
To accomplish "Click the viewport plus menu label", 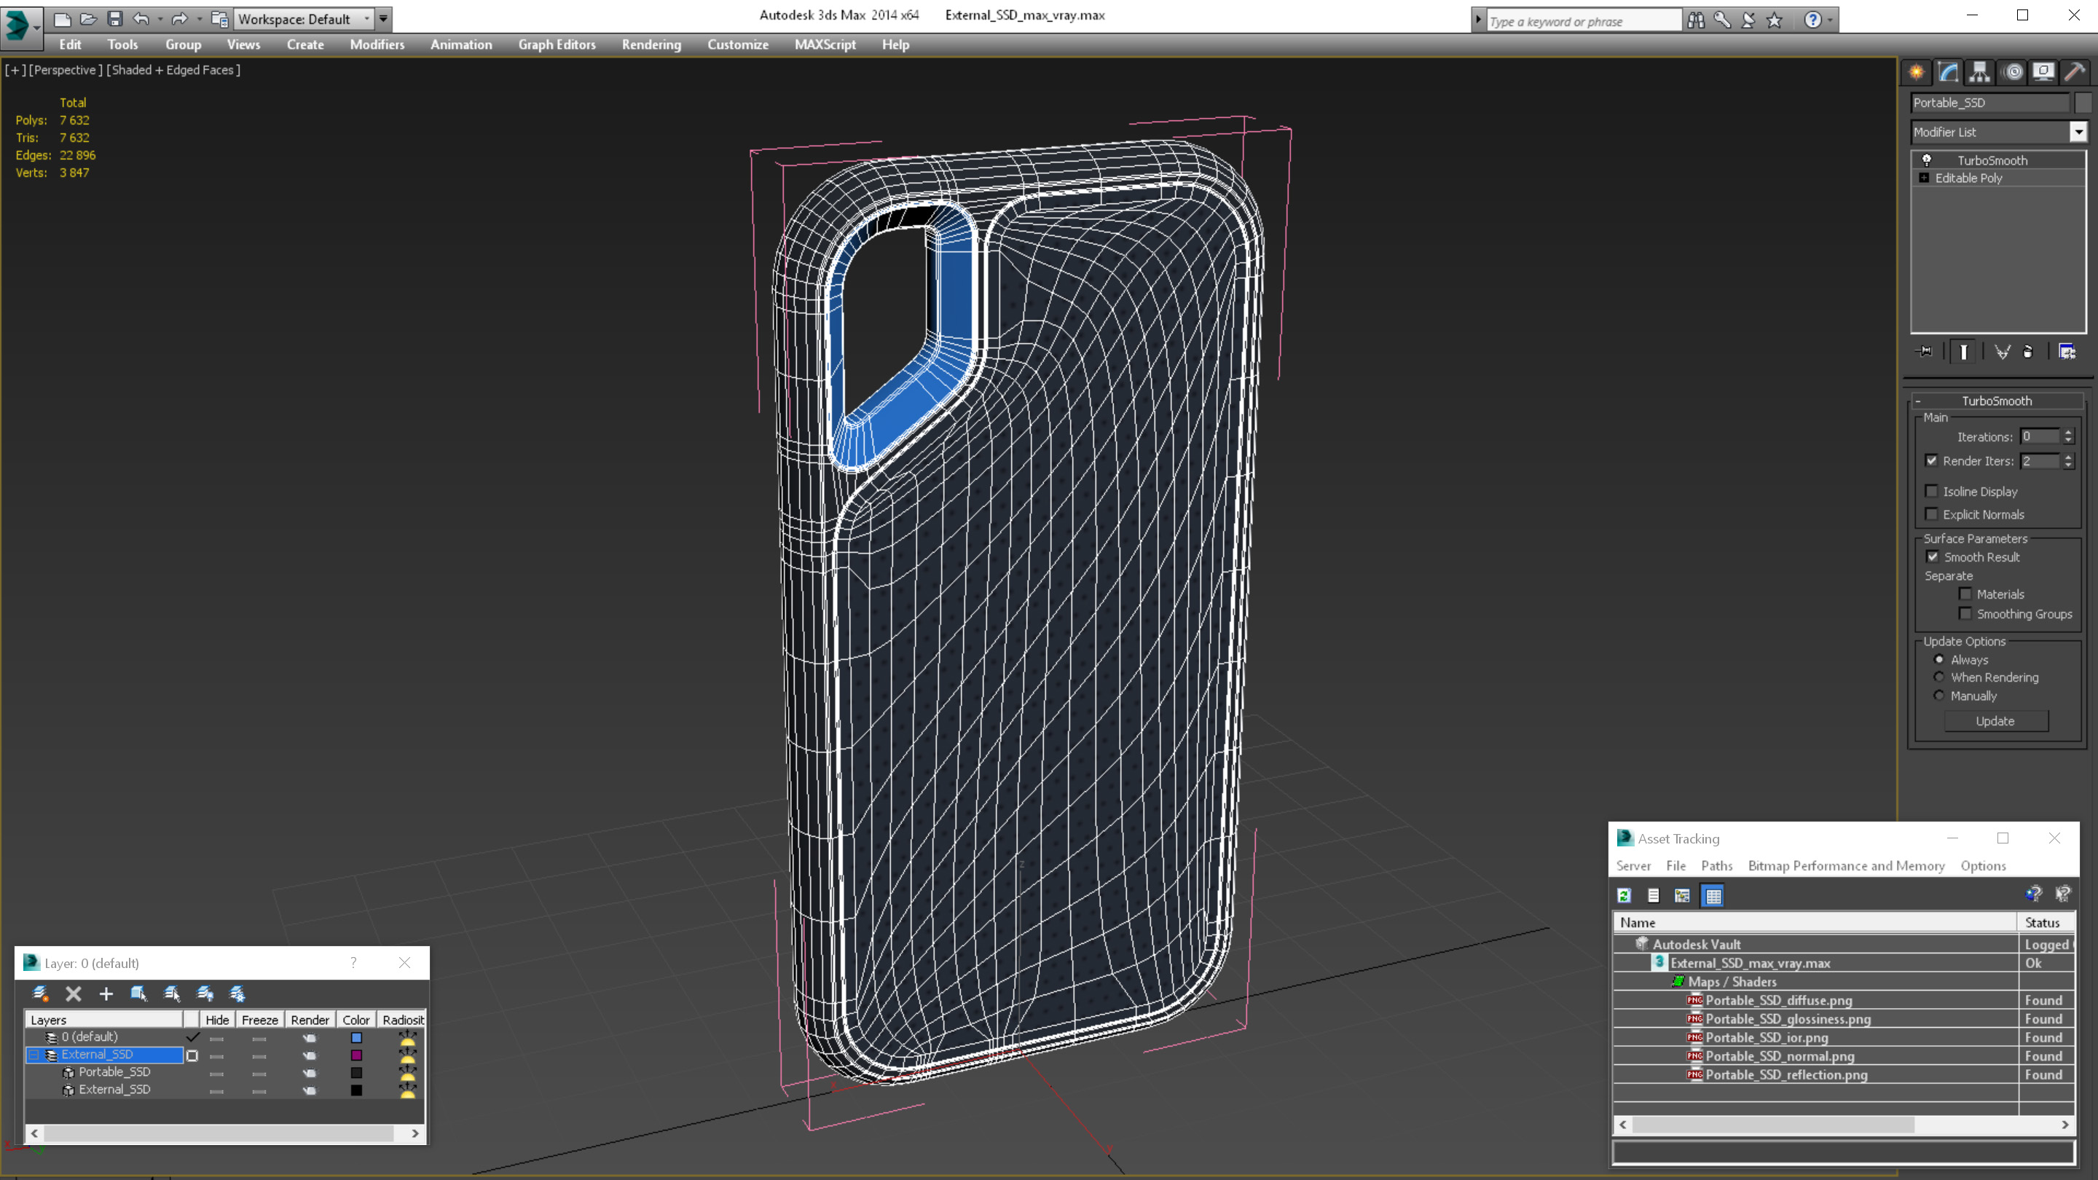I will (15, 70).
